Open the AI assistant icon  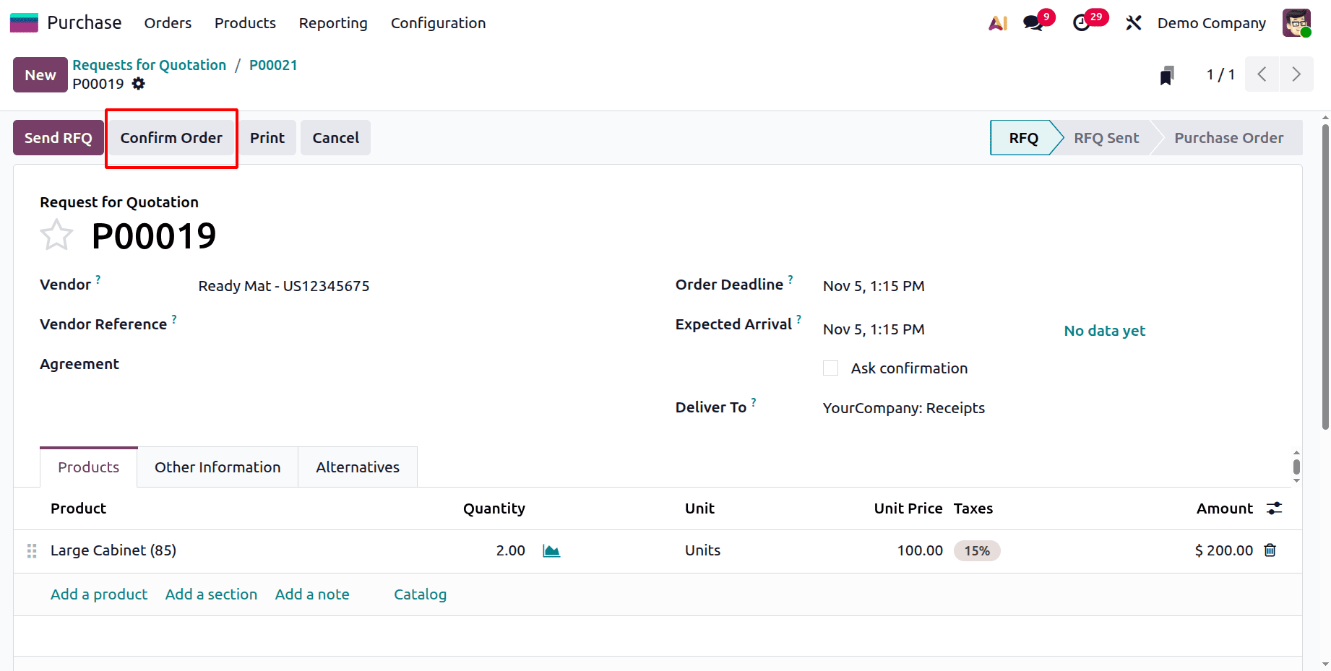click(x=998, y=22)
